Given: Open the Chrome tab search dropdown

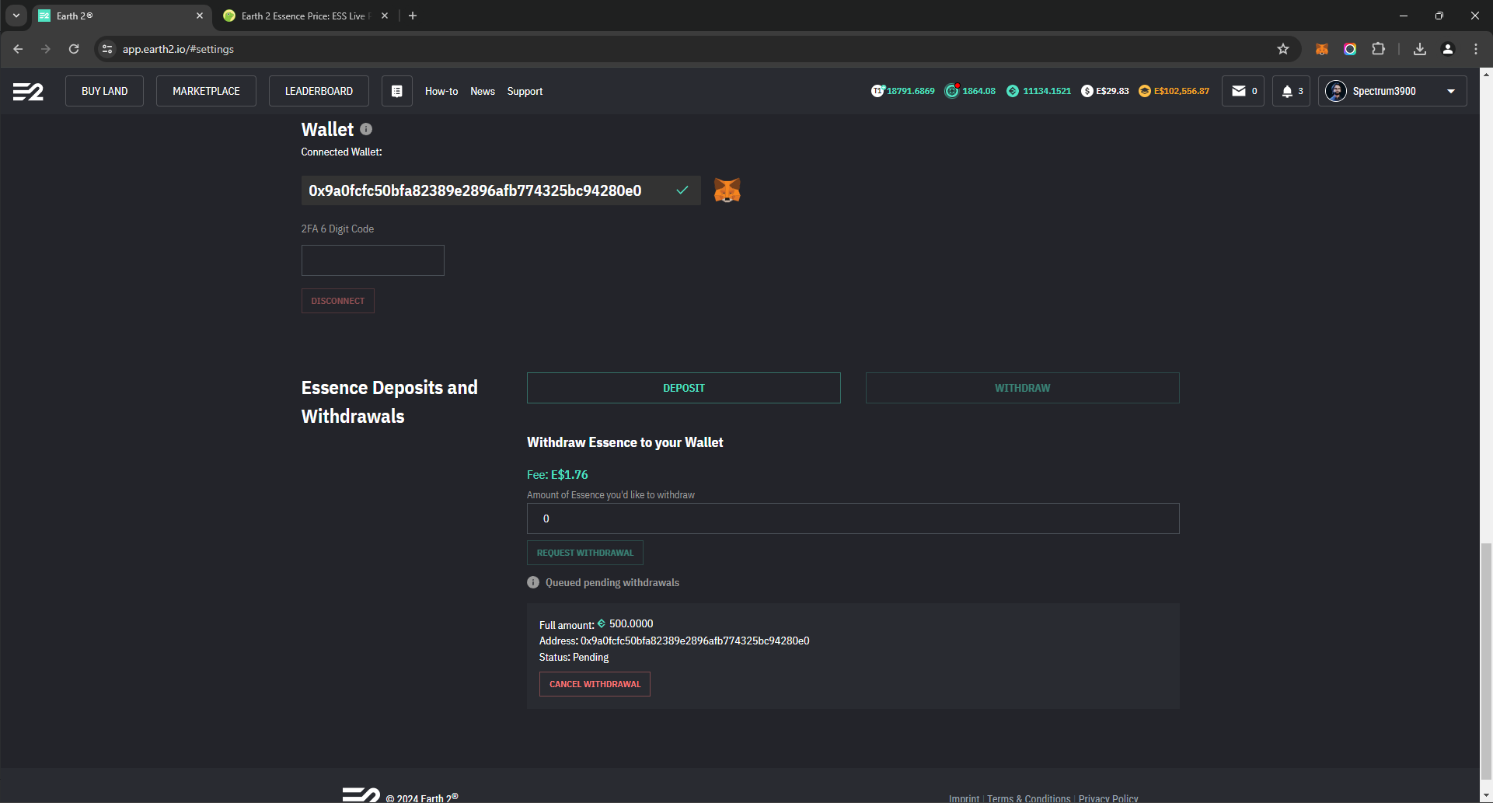Looking at the screenshot, I should click(x=16, y=16).
